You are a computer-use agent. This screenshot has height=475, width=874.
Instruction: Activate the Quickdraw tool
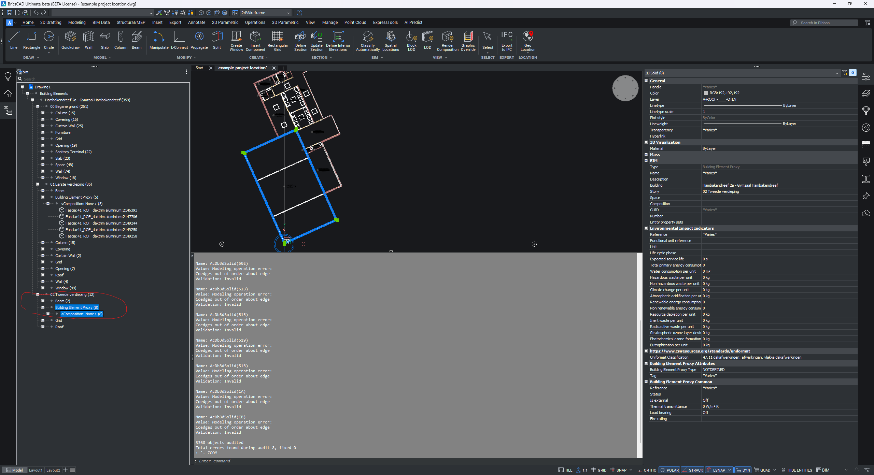70,40
